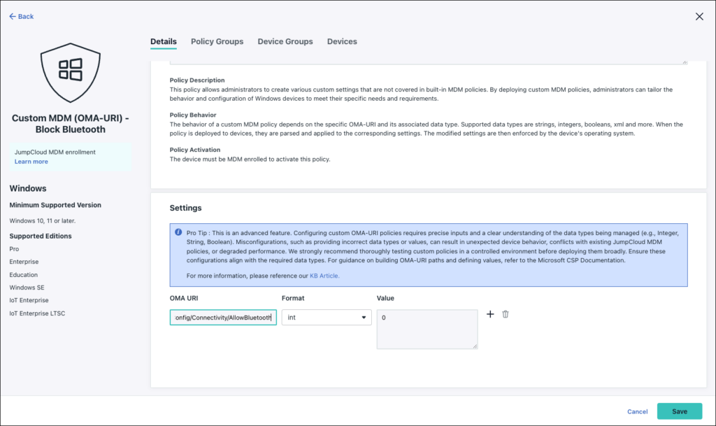This screenshot has height=426, width=716.
Task: Select the Details tab
Action: coord(163,41)
